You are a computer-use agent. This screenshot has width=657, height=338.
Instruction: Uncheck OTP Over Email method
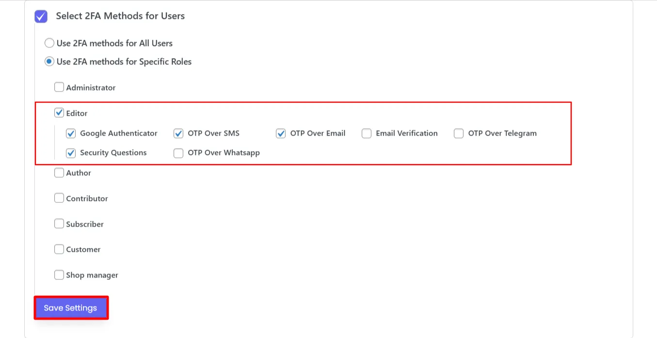coord(281,133)
